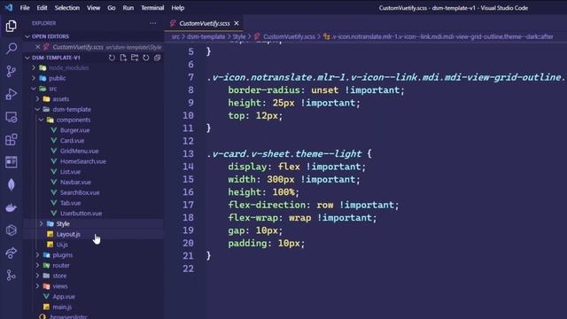The height and width of the screenshot is (319, 567).
Task: Open App.vue file
Action: pos(64,297)
